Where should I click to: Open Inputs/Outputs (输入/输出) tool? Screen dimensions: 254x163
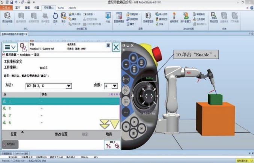(x=75, y=14)
